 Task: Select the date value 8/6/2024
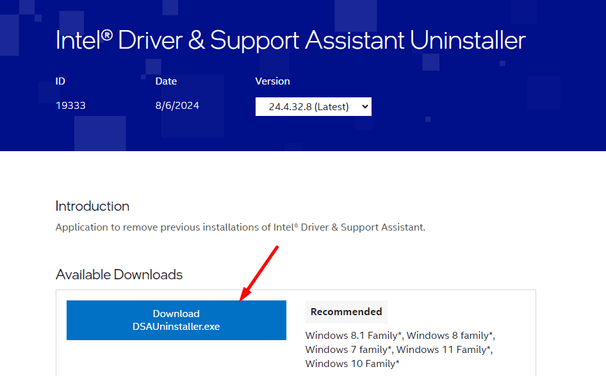[x=177, y=106]
